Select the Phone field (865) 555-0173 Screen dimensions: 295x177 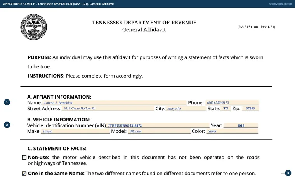click(232, 102)
